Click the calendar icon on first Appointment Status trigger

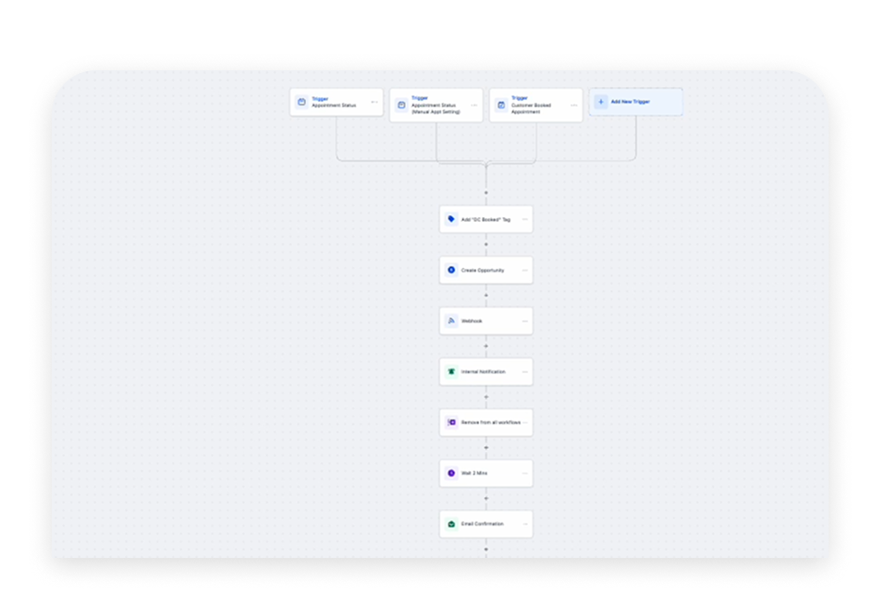(x=301, y=103)
